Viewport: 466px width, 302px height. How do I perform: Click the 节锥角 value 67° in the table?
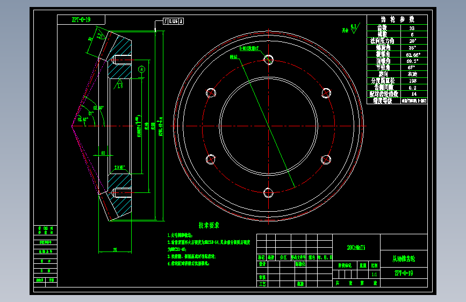pyautogui.click(x=411, y=68)
